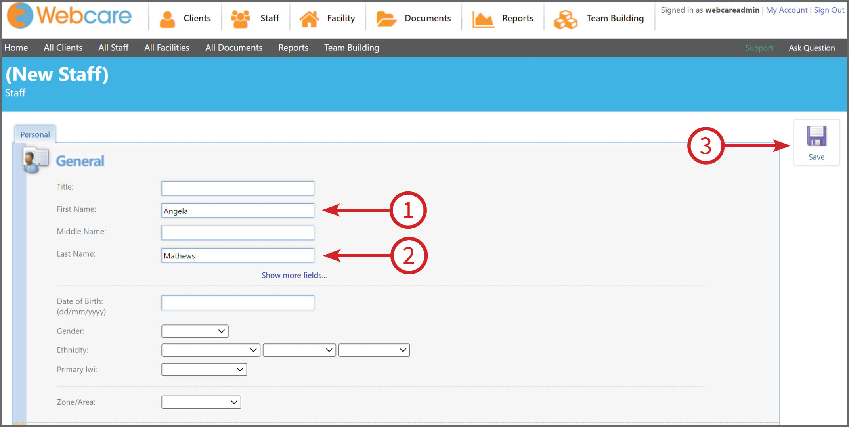
Task: Open the Primary Iwi dropdown
Action: [x=204, y=369]
